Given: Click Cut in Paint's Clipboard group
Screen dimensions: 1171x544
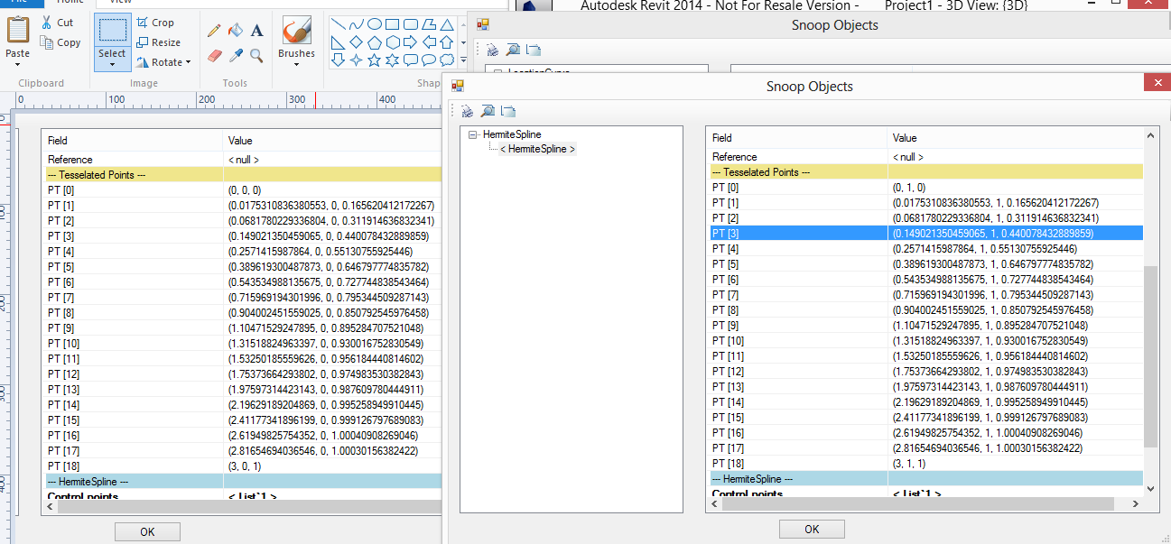Looking at the screenshot, I should 58,23.
